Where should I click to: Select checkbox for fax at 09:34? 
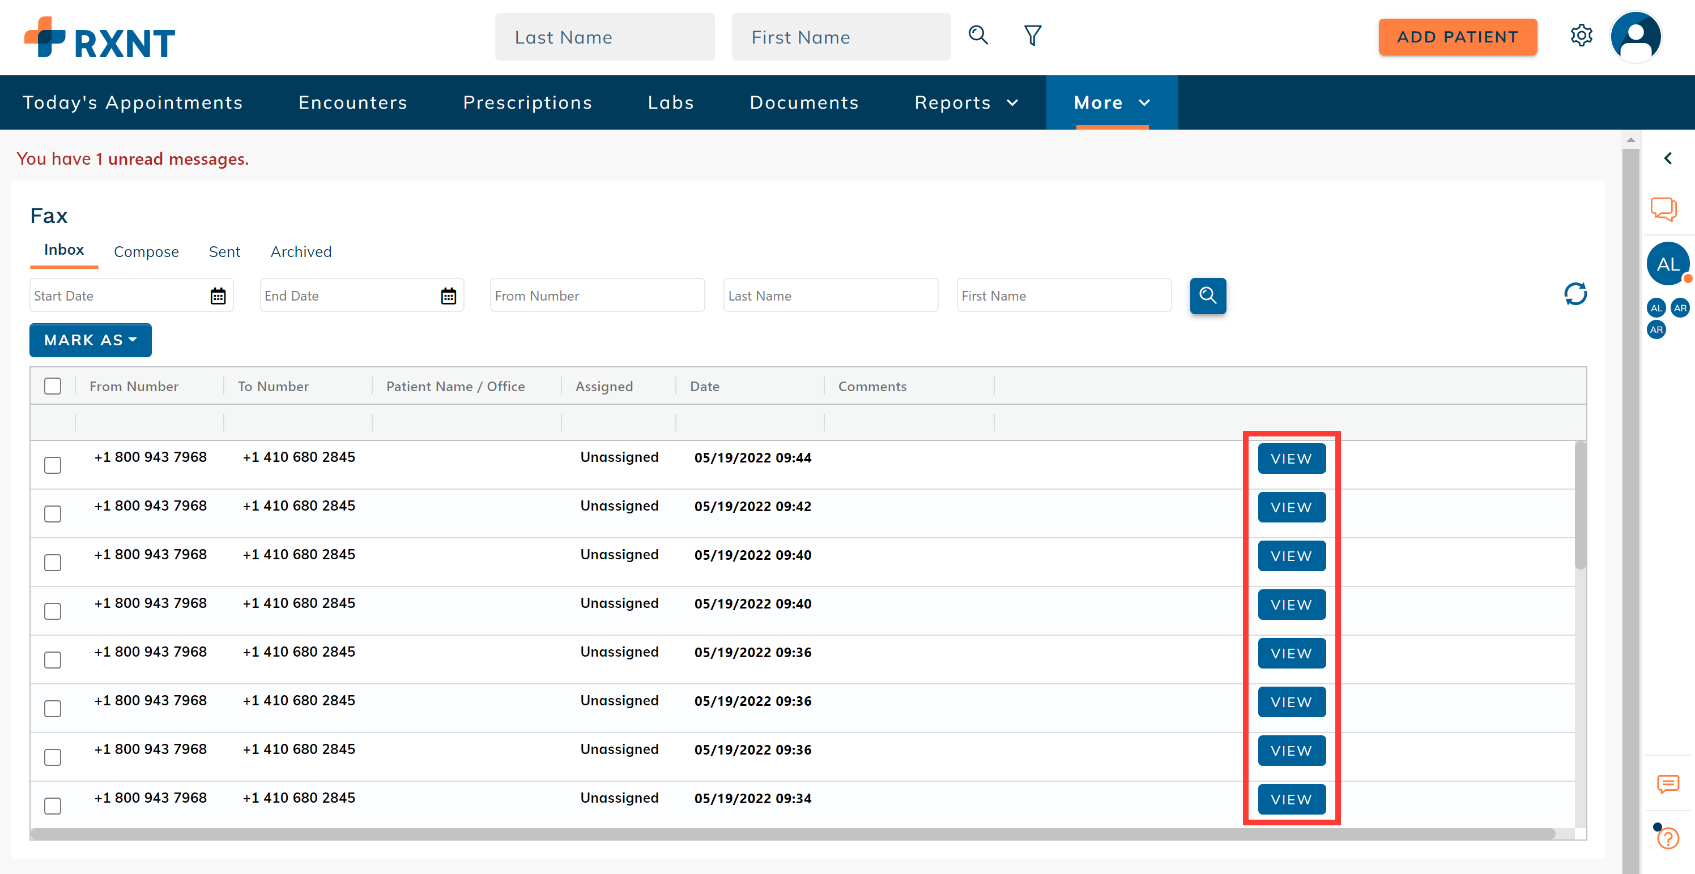click(53, 806)
